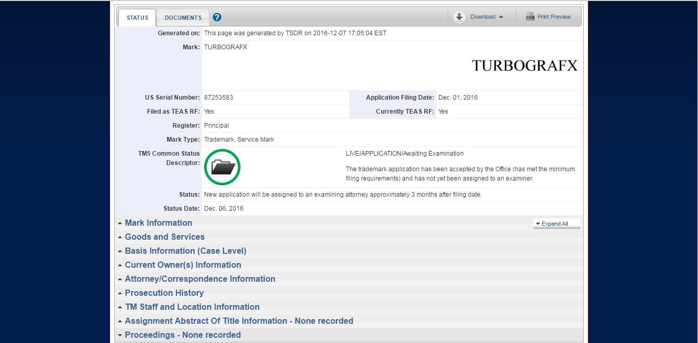The width and height of the screenshot is (698, 343).
Task: Click the Yes value for Currently TEAS RF
Action: click(443, 112)
